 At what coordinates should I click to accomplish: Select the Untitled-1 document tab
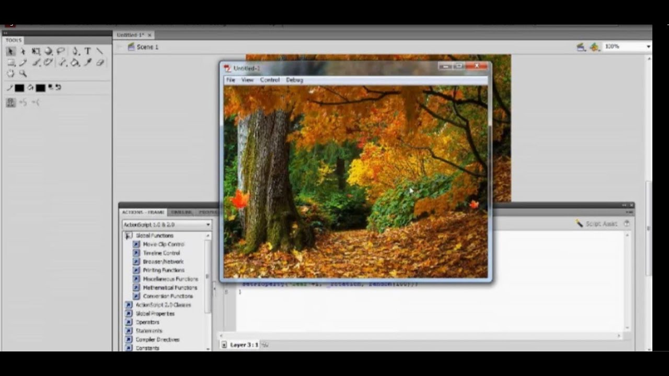point(131,35)
